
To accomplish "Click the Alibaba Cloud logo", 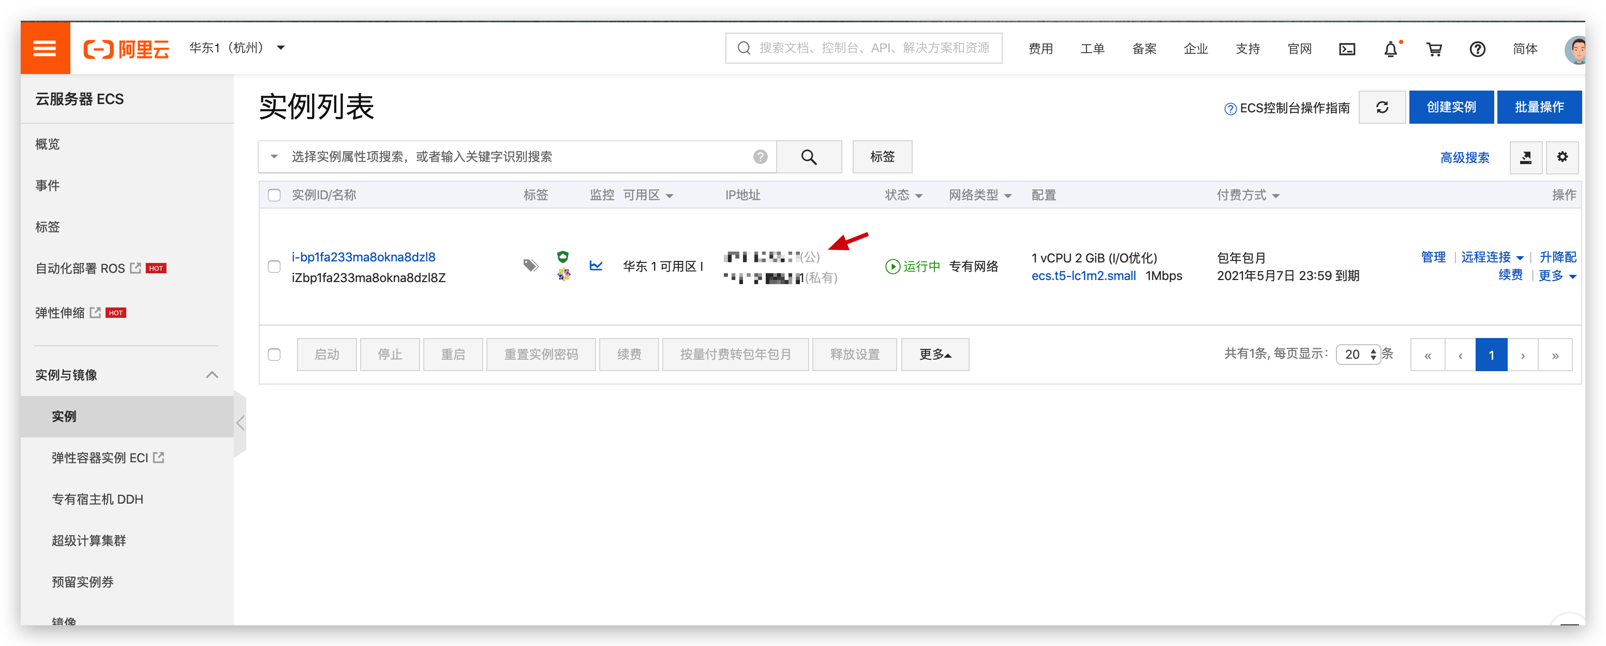I will point(127,49).
